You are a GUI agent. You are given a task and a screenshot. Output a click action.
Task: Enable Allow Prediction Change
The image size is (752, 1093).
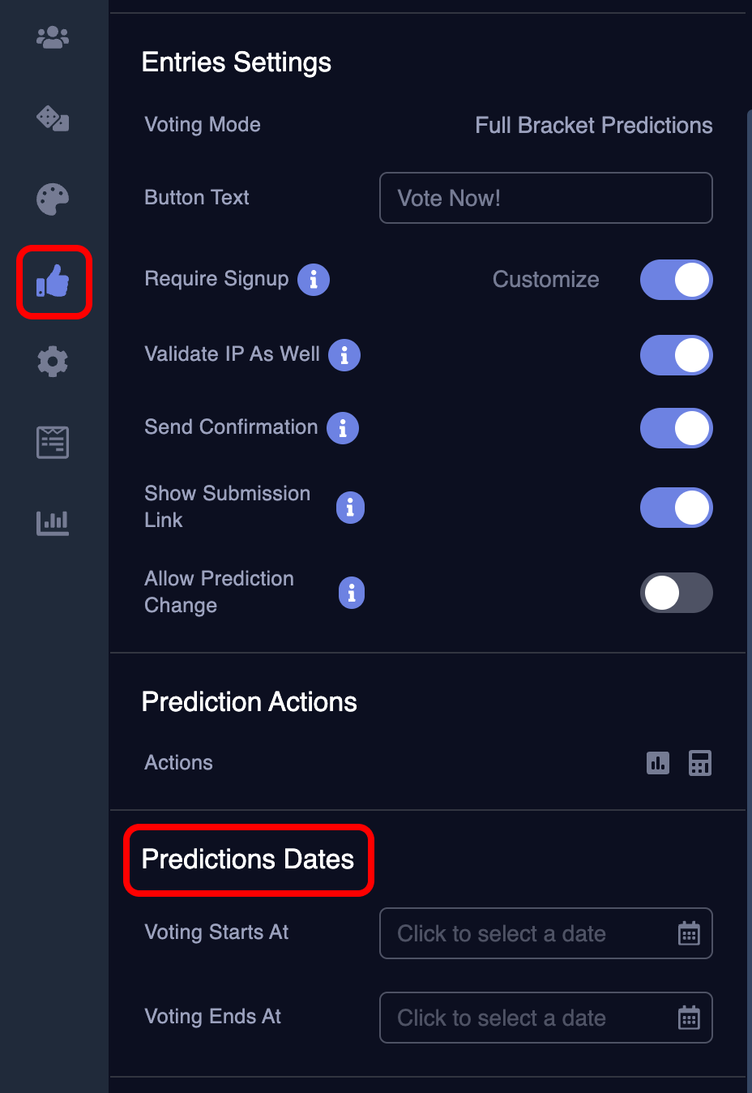677,593
